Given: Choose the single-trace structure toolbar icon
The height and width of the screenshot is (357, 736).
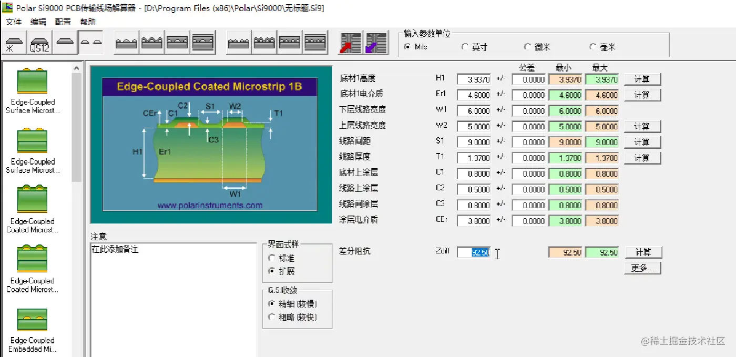Looking at the screenshot, I should (x=65, y=43).
